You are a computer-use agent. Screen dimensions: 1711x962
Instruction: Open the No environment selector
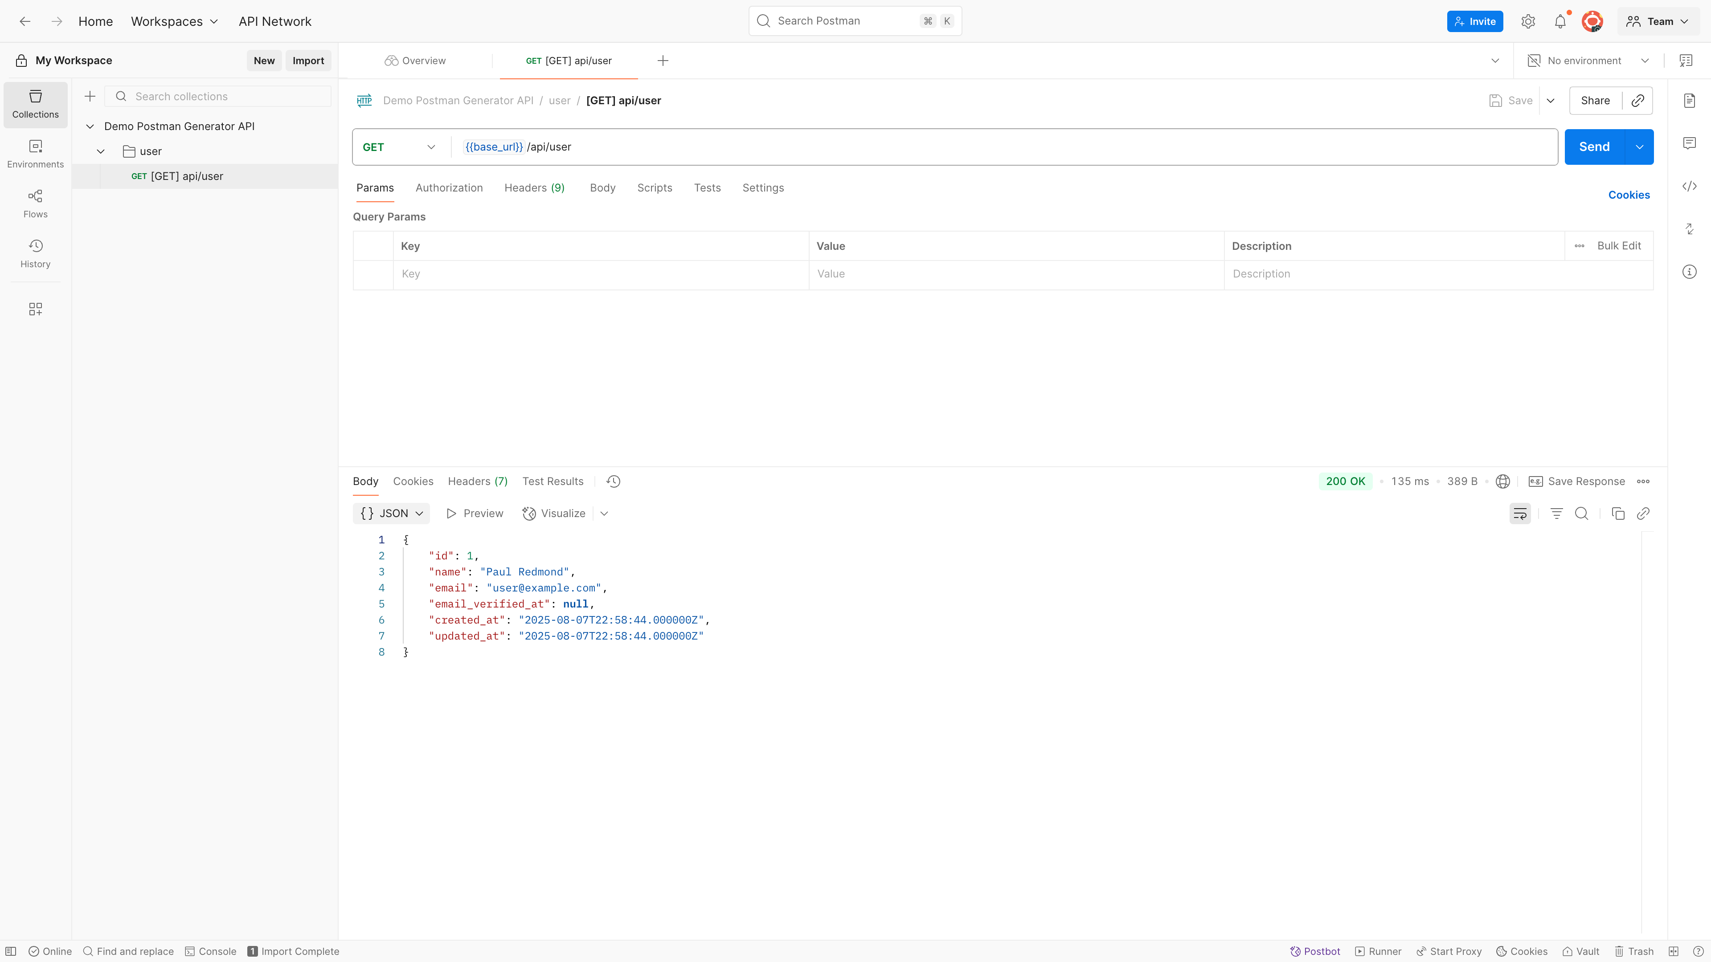(1588, 61)
